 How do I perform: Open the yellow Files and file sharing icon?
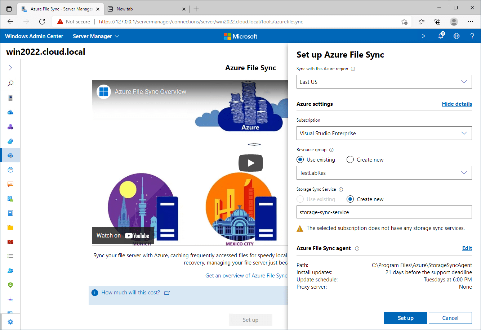click(x=10, y=227)
